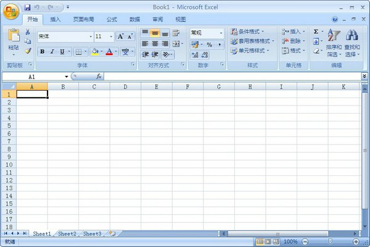Switch to Sheet3 tab
The image size is (370, 247).
click(x=92, y=234)
